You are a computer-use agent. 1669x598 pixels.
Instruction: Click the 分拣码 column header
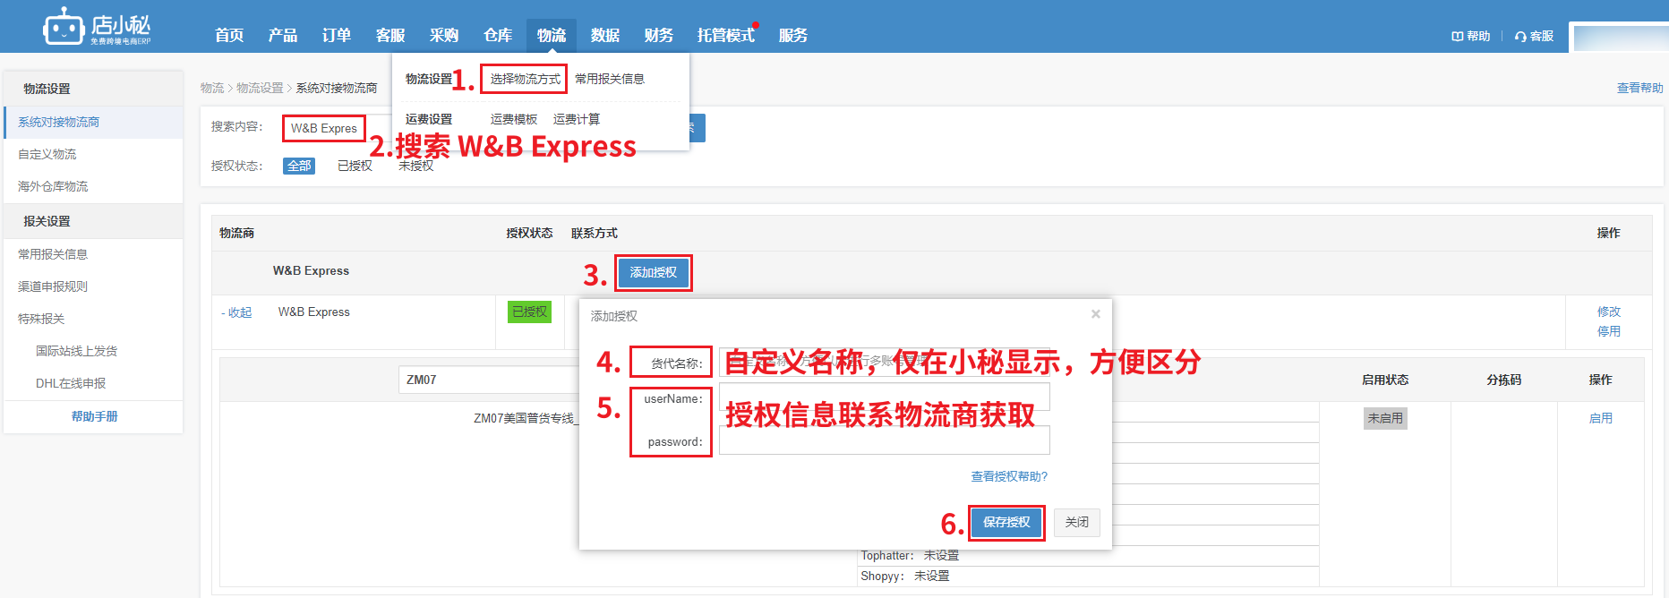[1504, 380]
